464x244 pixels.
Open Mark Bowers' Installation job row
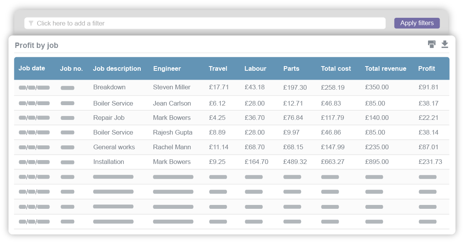point(232,162)
